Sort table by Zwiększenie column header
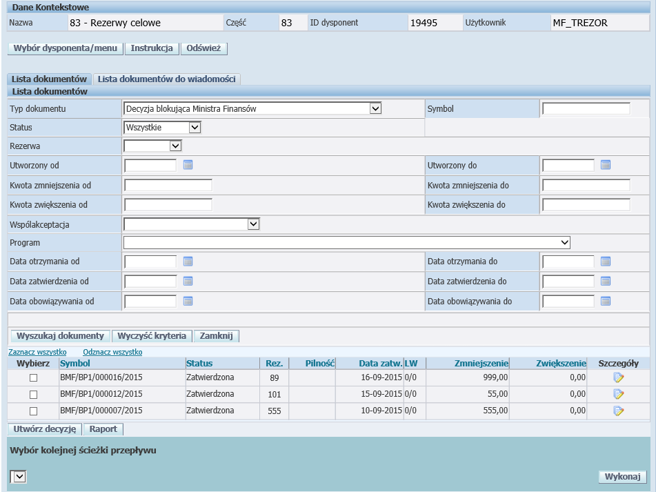The image size is (656, 492). click(561, 364)
